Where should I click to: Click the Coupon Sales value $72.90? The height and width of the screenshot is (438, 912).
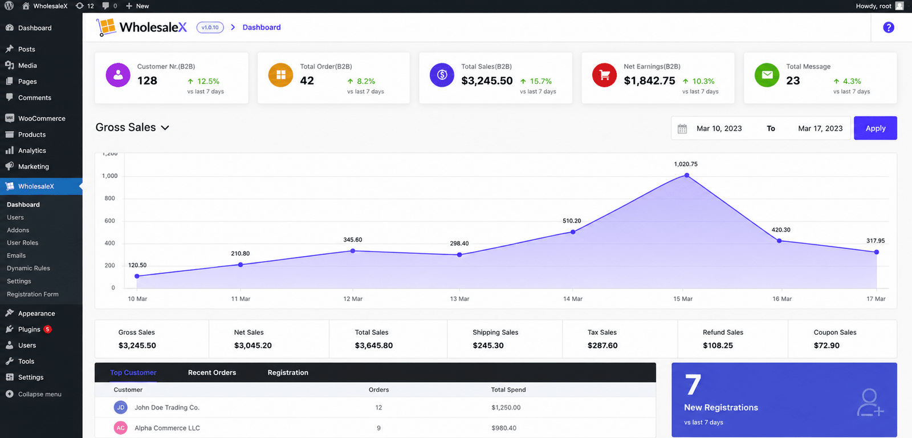[826, 346]
